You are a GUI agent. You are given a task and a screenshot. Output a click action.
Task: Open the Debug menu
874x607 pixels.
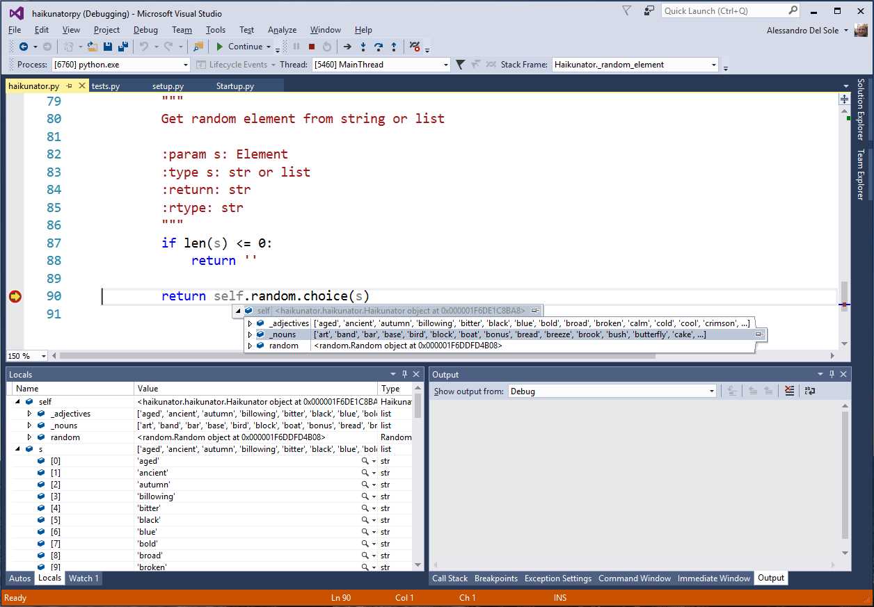(145, 30)
